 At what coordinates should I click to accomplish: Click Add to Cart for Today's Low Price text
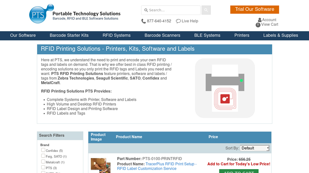tap(239, 164)
